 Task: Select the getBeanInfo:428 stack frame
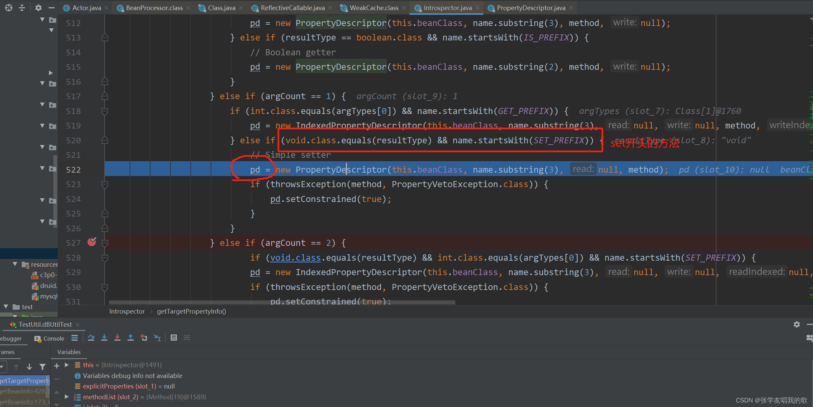coord(23,391)
